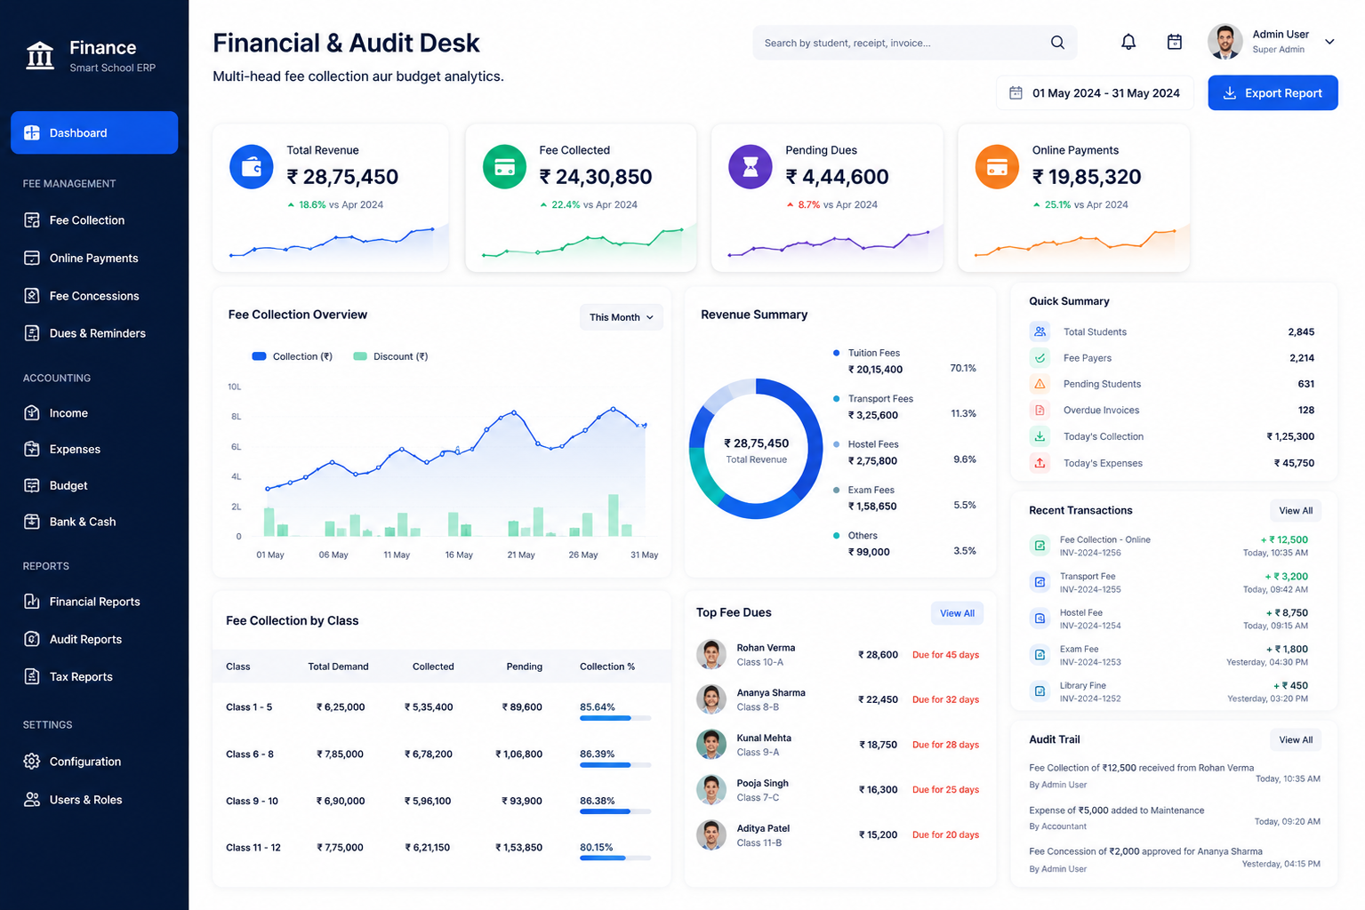Toggle the Discount (₹) legend series

390,356
